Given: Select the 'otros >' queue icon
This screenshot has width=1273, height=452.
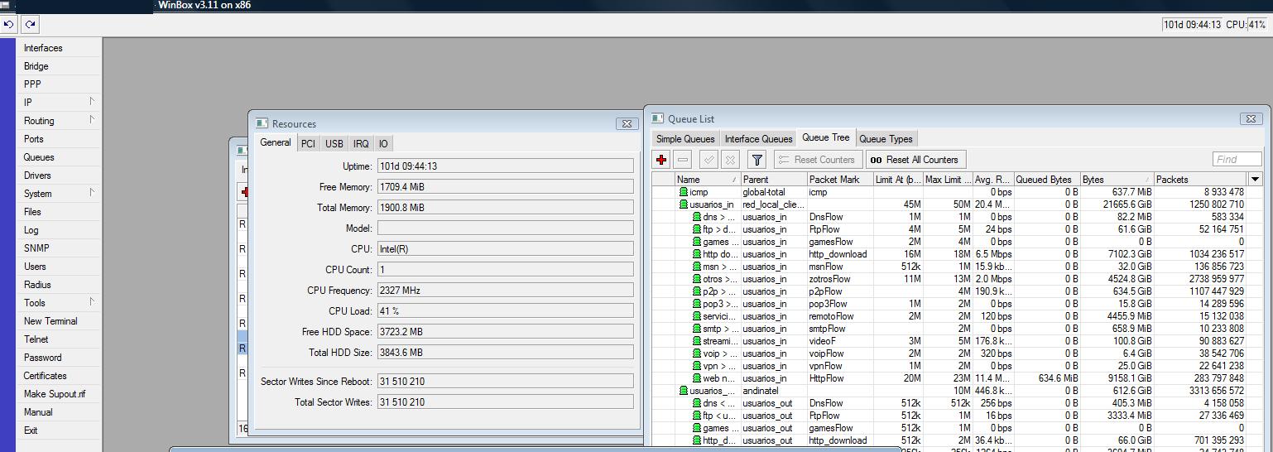Looking at the screenshot, I should pos(697,279).
